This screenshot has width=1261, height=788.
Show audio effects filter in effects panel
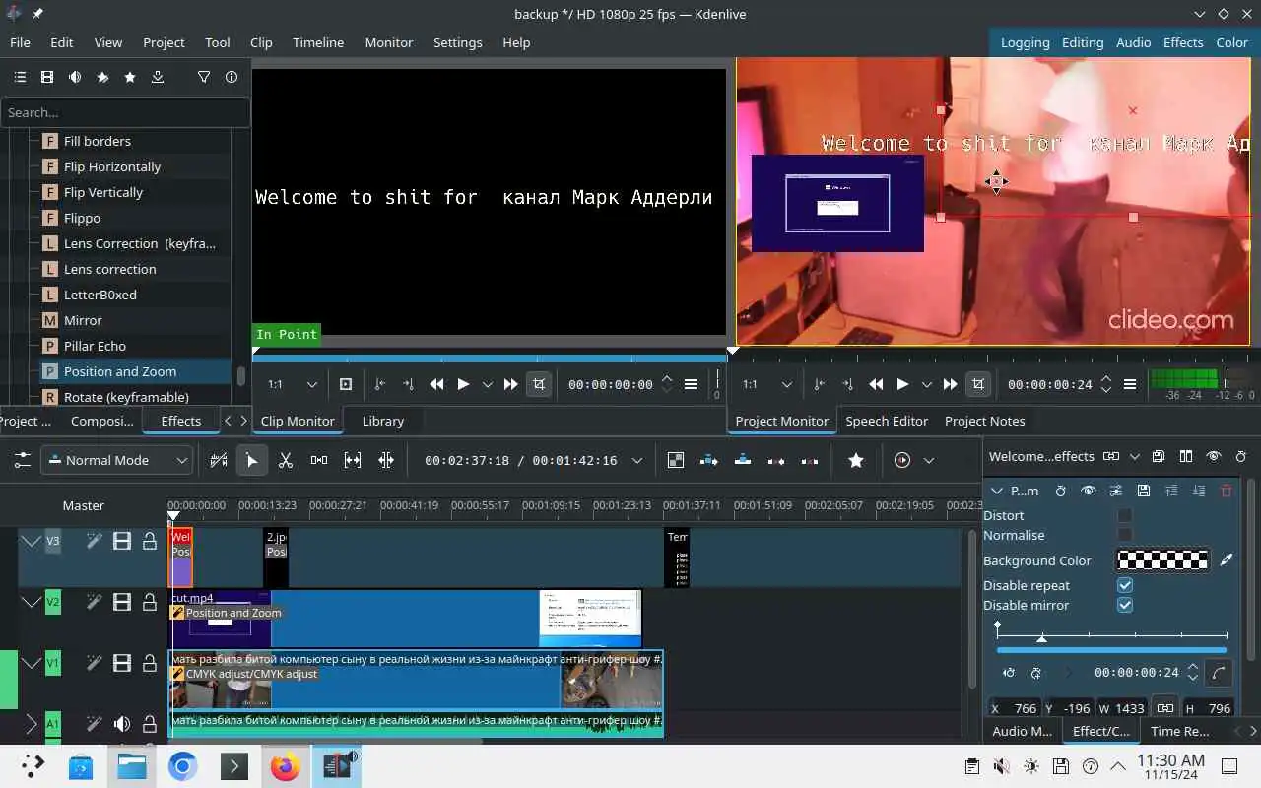tap(75, 77)
